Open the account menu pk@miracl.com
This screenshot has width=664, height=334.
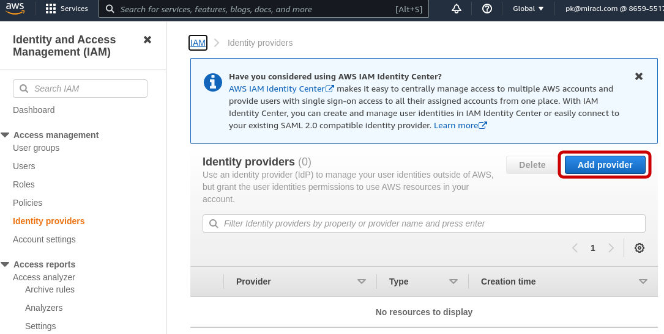pyautogui.click(x=614, y=9)
